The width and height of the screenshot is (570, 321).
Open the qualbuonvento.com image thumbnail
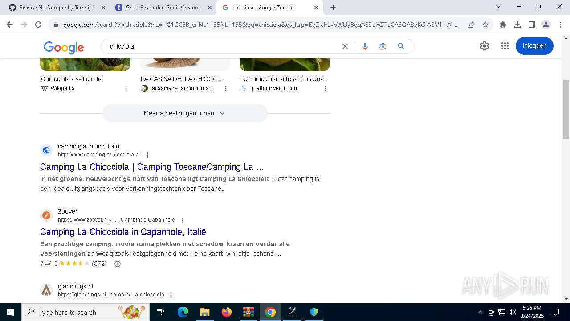point(285,64)
